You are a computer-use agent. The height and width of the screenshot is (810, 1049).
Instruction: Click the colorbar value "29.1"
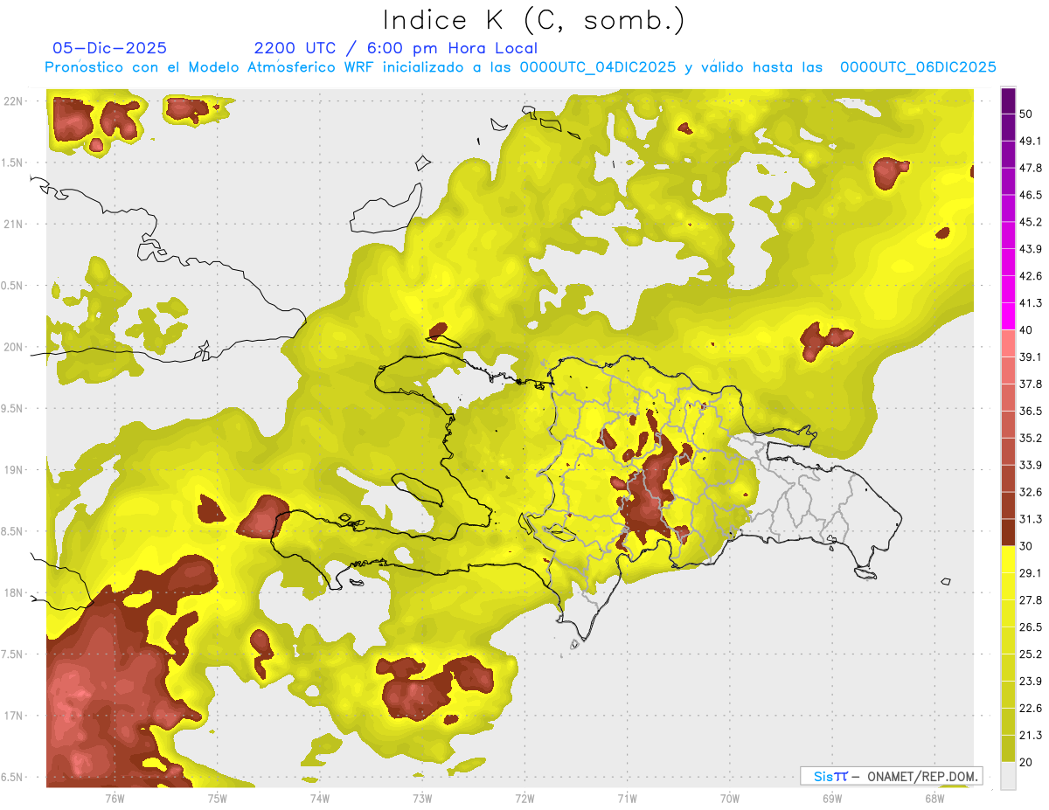pos(1030,573)
